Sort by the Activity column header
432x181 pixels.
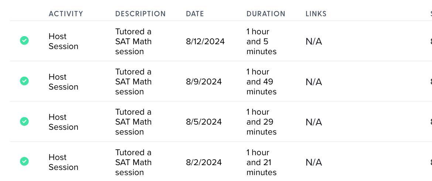[66, 14]
